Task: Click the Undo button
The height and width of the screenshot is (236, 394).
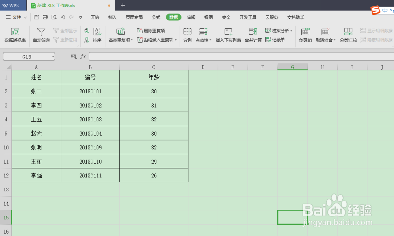Action: 63,17
